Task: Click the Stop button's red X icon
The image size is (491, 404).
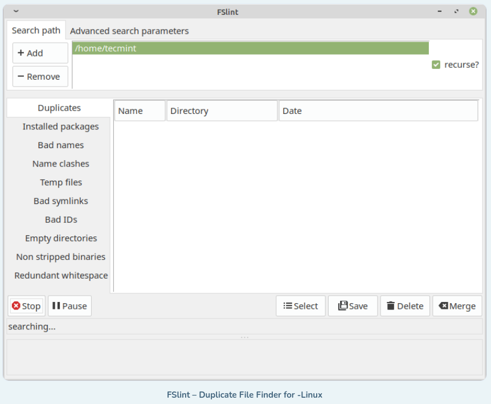Action: 16,306
